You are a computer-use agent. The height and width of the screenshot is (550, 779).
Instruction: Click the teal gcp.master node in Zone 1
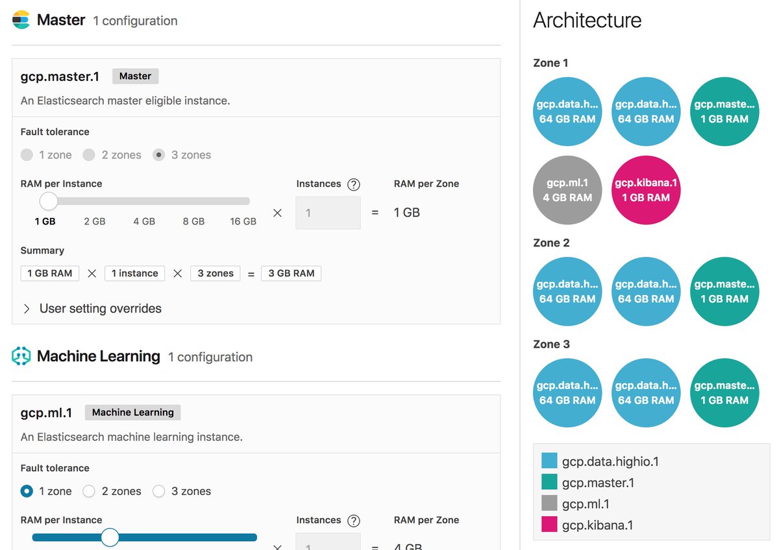724,111
